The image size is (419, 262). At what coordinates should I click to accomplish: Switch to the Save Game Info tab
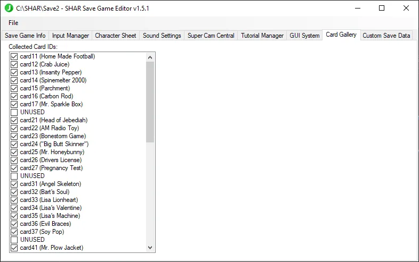coord(25,36)
